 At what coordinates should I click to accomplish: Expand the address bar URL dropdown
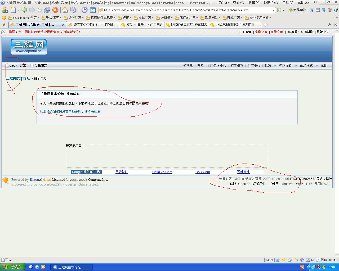coord(274,10)
